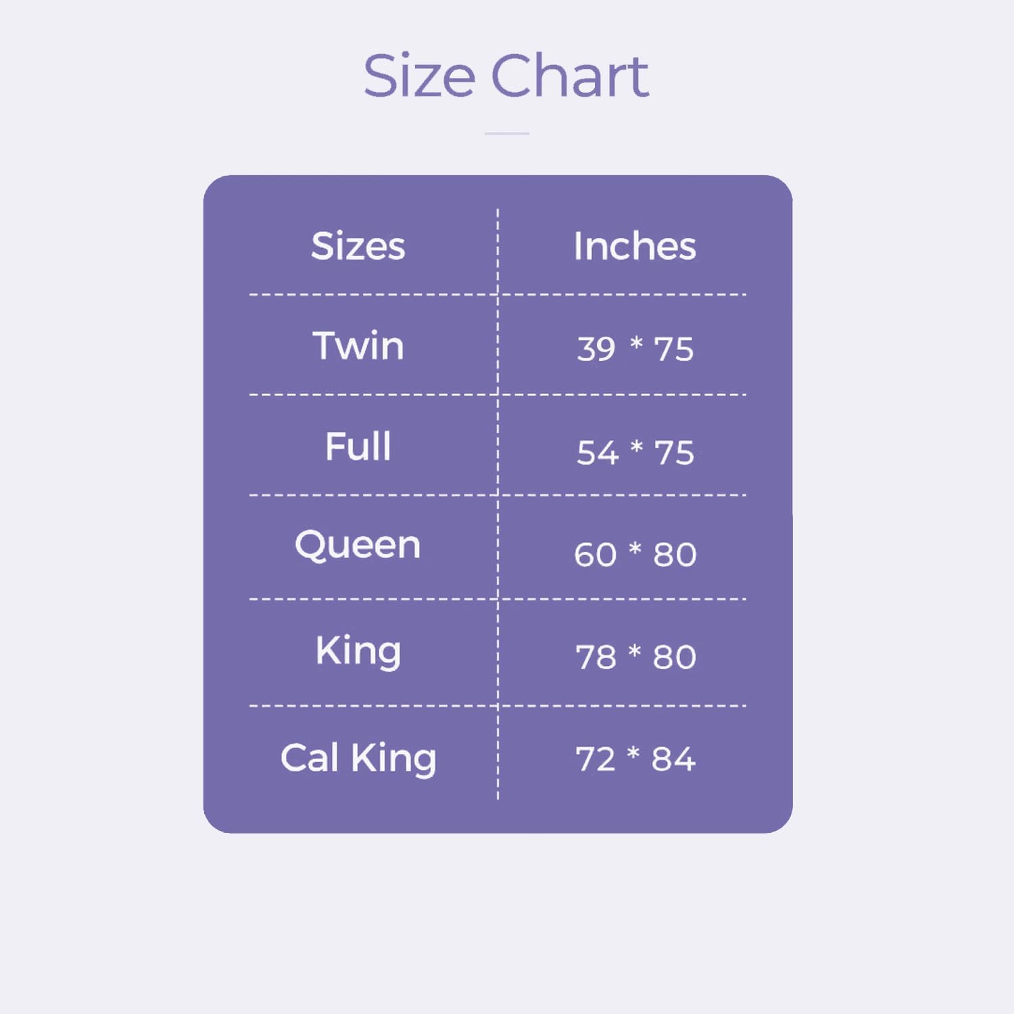
Task: Click the number 75 in Twin row
Action: coord(673,349)
